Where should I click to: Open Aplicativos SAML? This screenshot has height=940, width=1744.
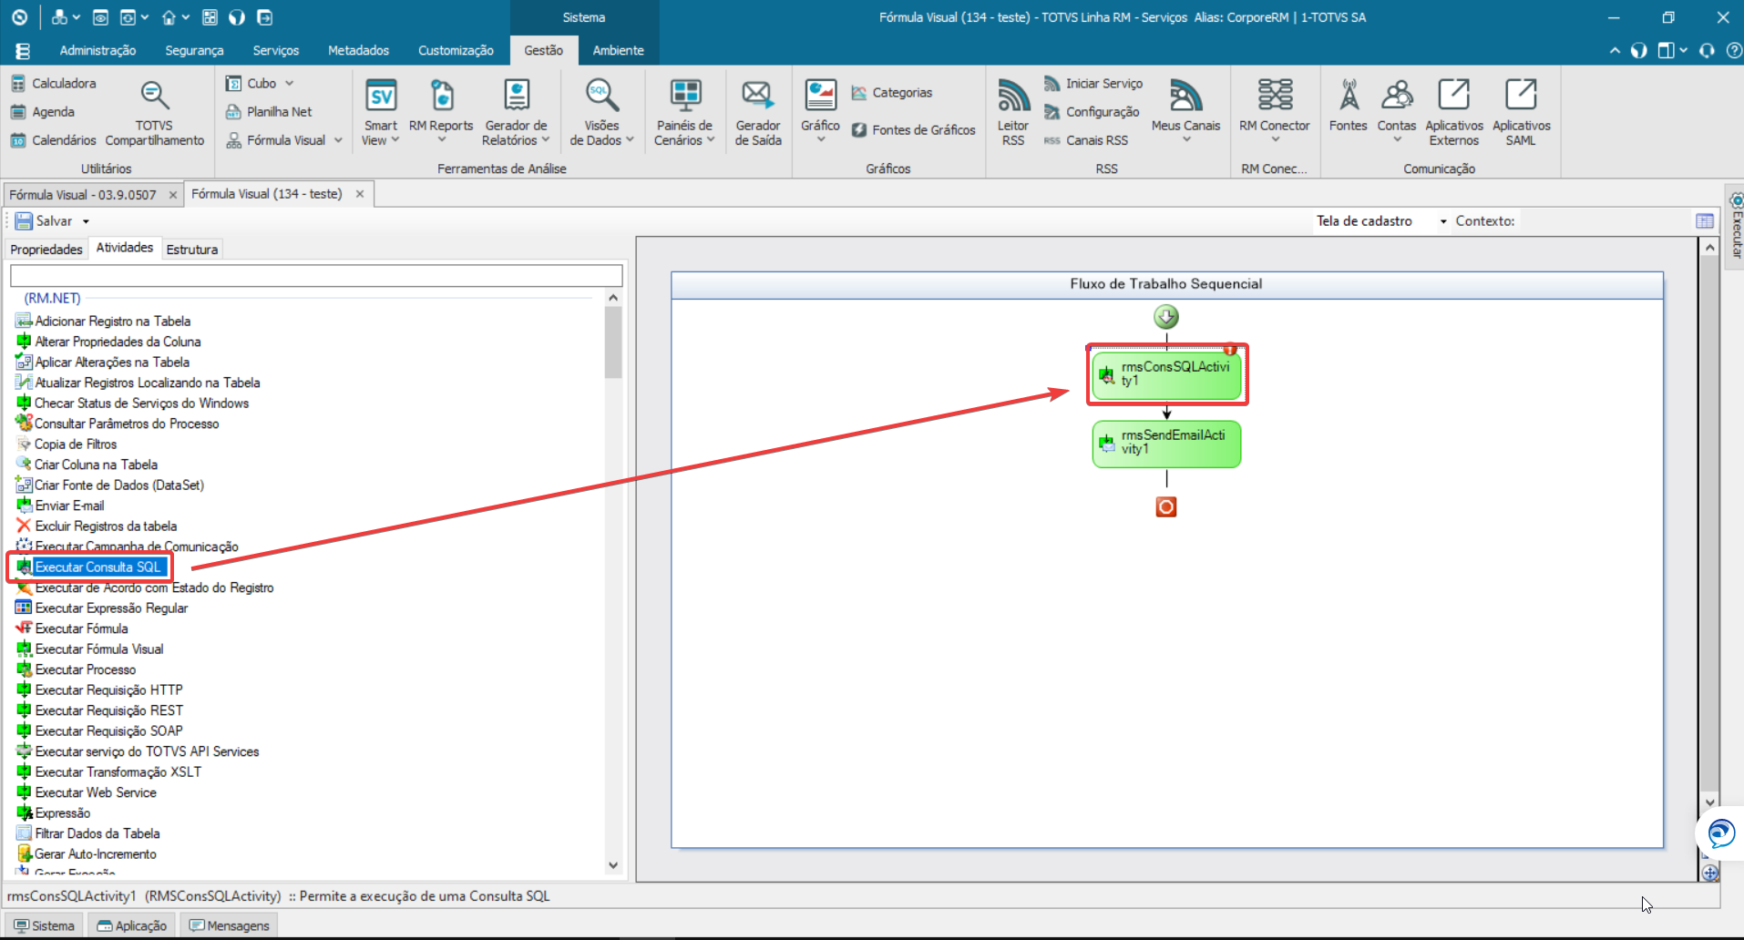1521,112
